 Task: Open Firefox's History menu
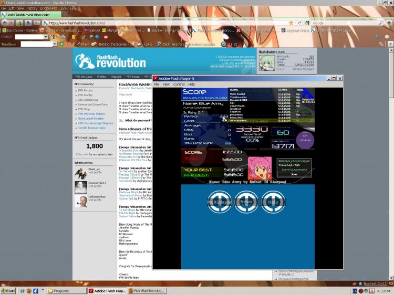pyautogui.click(x=32, y=8)
